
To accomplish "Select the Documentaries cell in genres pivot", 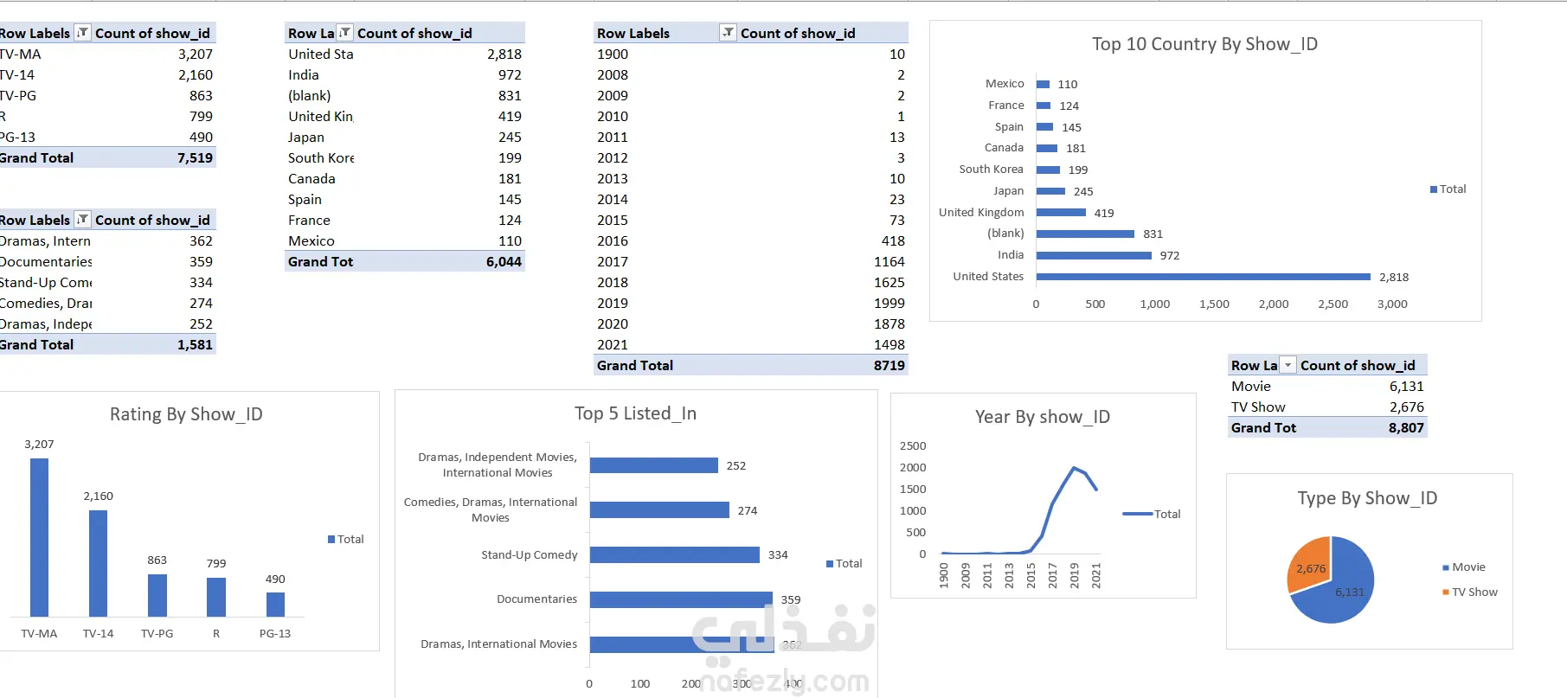I will (x=46, y=261).
